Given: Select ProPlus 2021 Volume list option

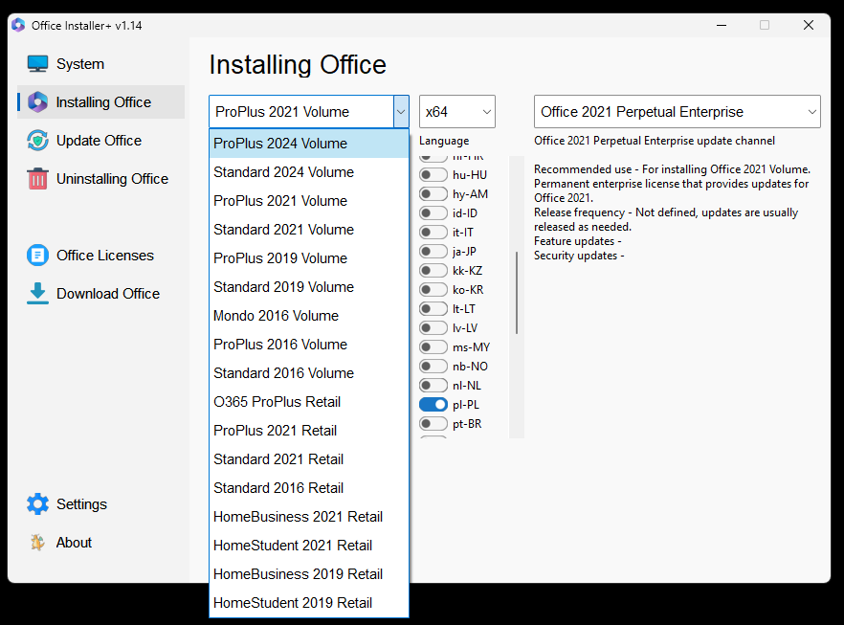Looking at the screenshot, I should 309,201.
